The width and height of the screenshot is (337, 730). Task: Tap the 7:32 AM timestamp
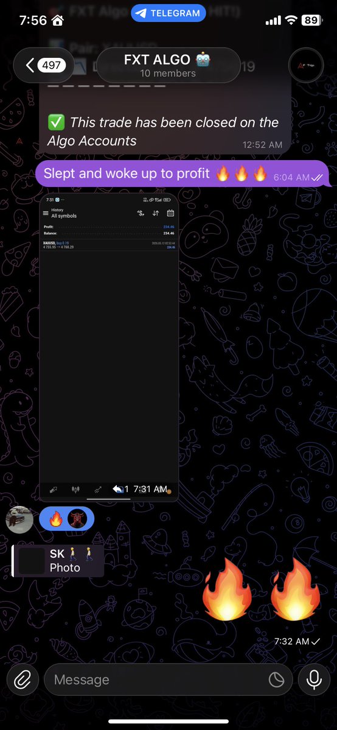[x=292, y=641]
